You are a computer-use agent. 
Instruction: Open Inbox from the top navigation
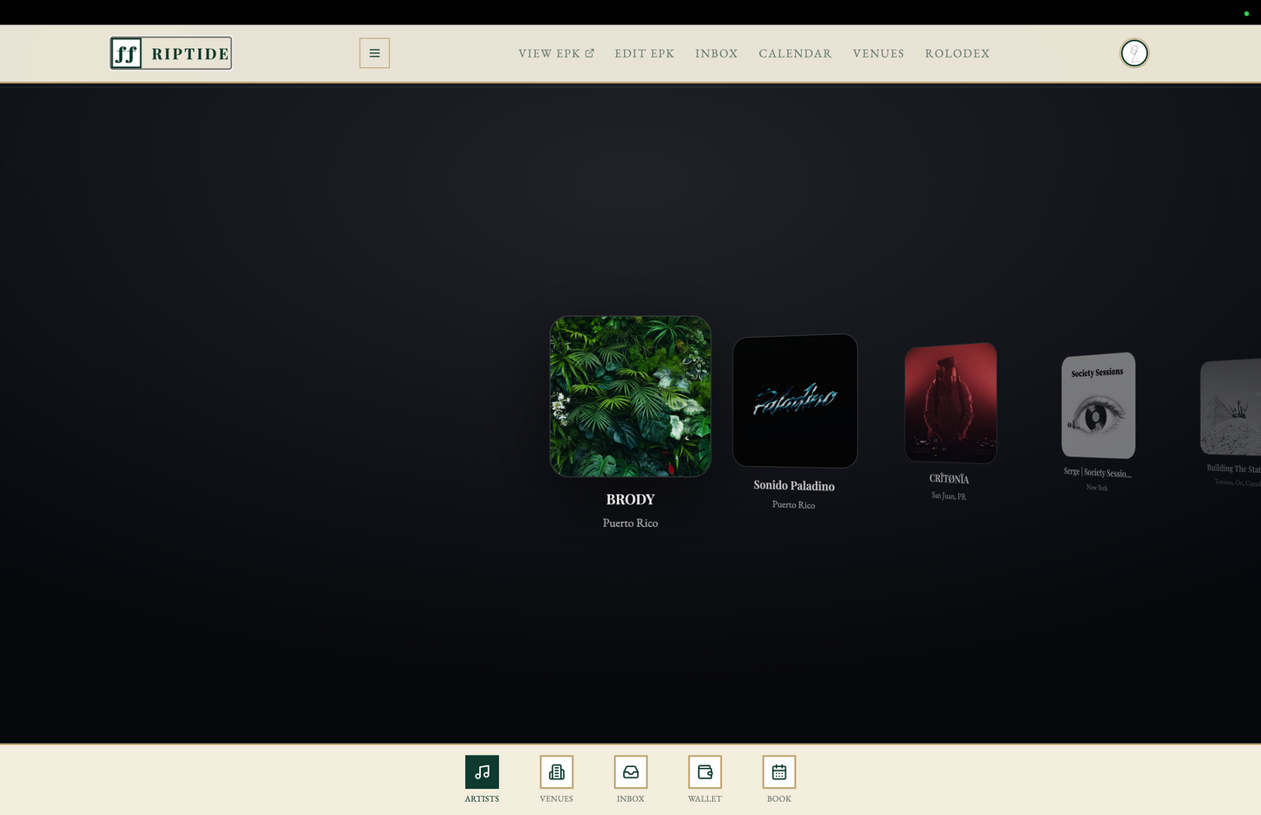click(x=716, y=53)
